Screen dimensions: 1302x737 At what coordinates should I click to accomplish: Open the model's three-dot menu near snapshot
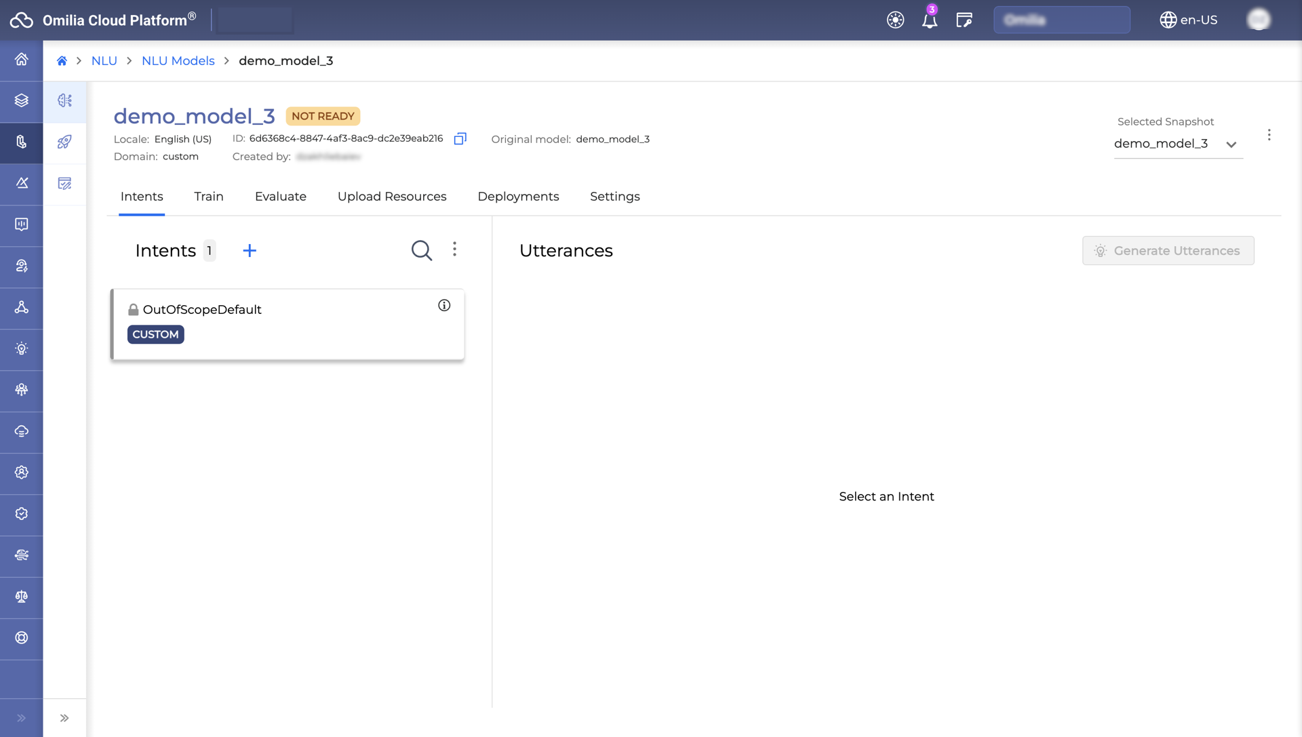[x=1269, y=135]
